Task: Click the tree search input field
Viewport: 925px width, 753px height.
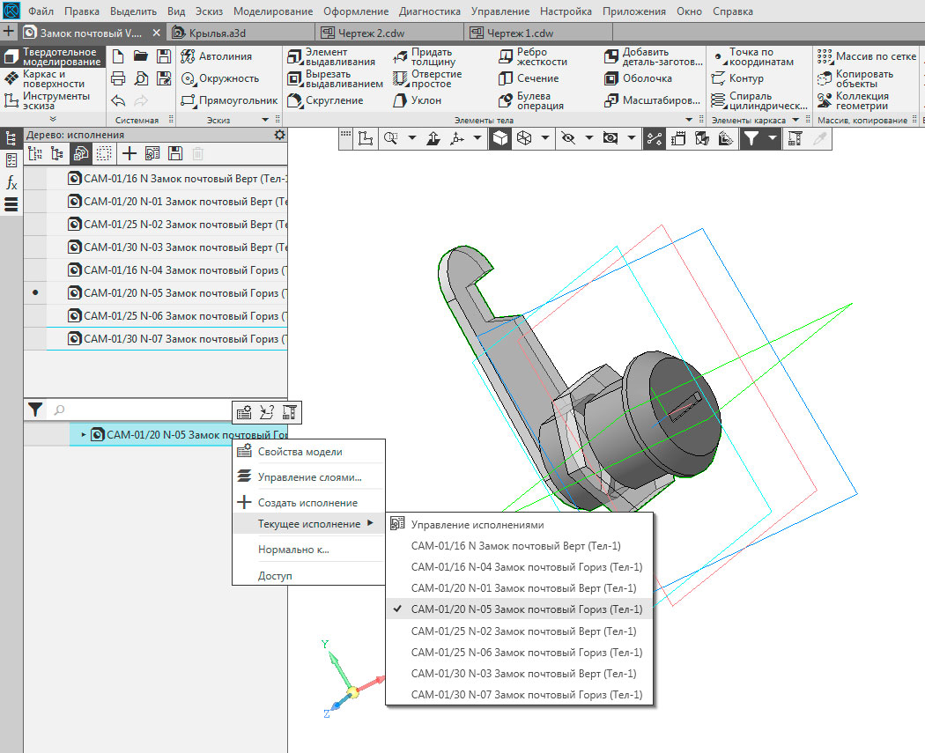Action: click(142, 410)
